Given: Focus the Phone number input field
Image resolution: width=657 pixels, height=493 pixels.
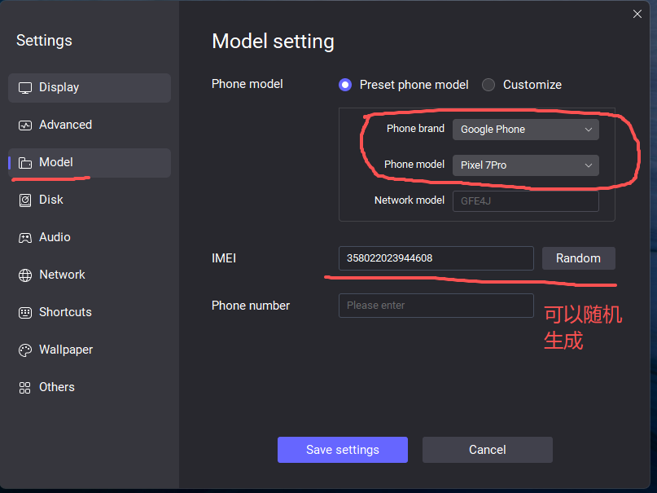Looking at the screenshot, I should [436, 306].
